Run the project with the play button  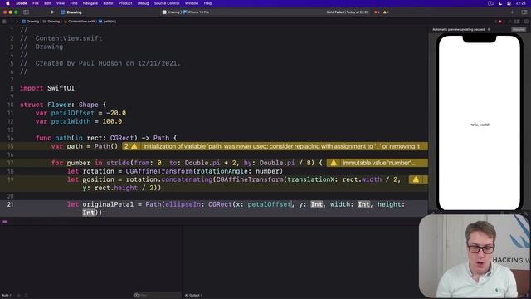point(52,12)
